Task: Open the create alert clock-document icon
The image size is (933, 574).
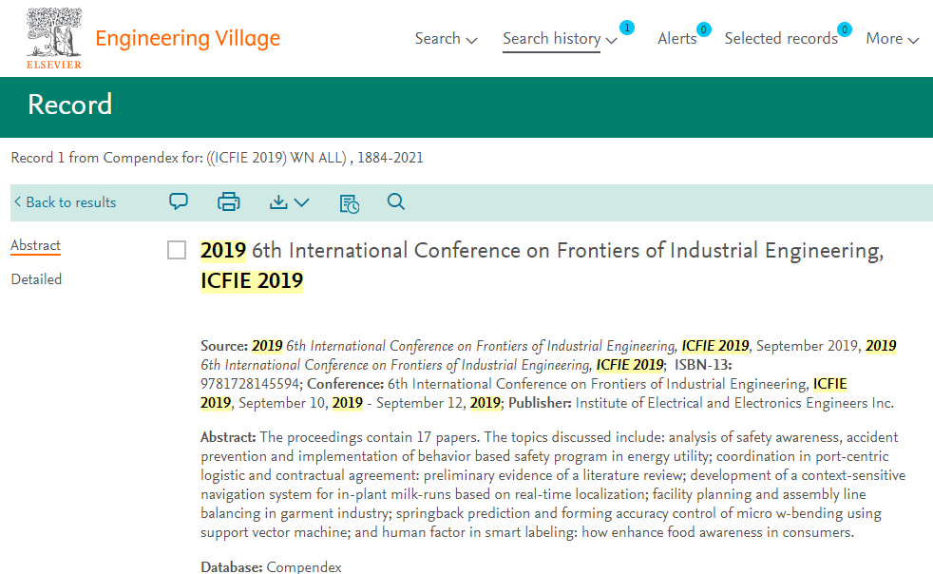Action: point(350,203)
